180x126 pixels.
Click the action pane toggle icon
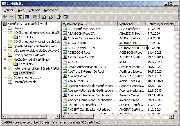66,17
